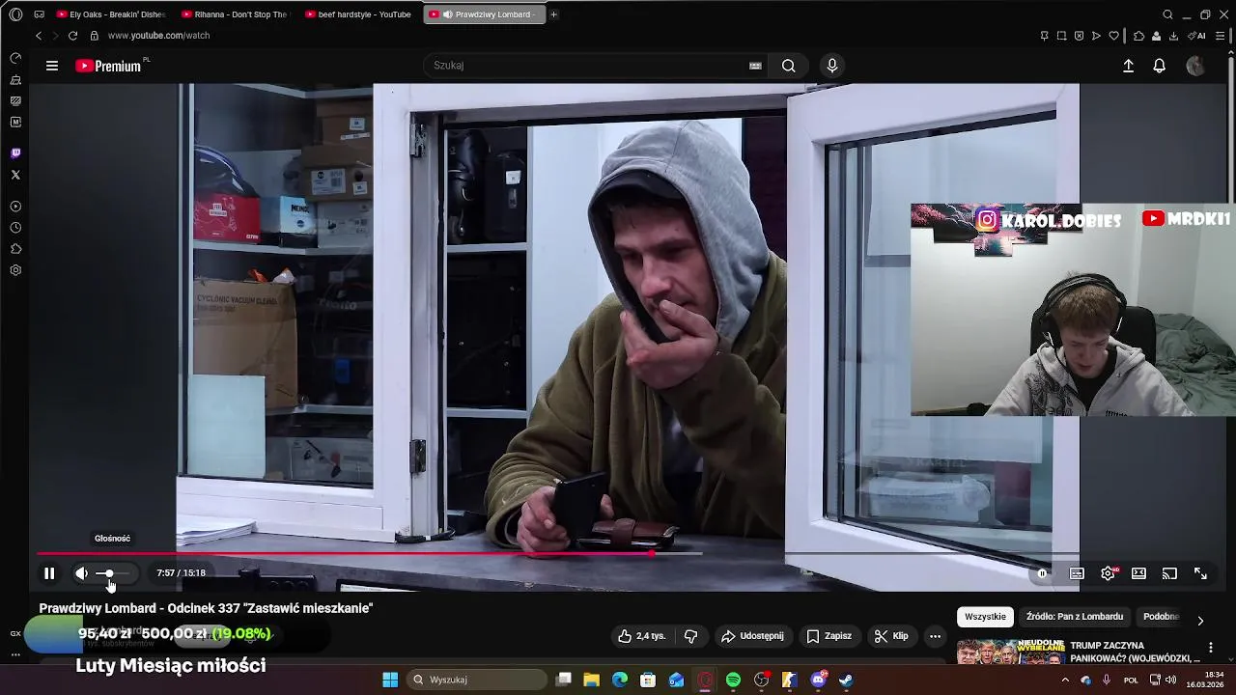Screen dimensions: 1236x695
Task: Switch to theater mode view
Action: 1138,573
